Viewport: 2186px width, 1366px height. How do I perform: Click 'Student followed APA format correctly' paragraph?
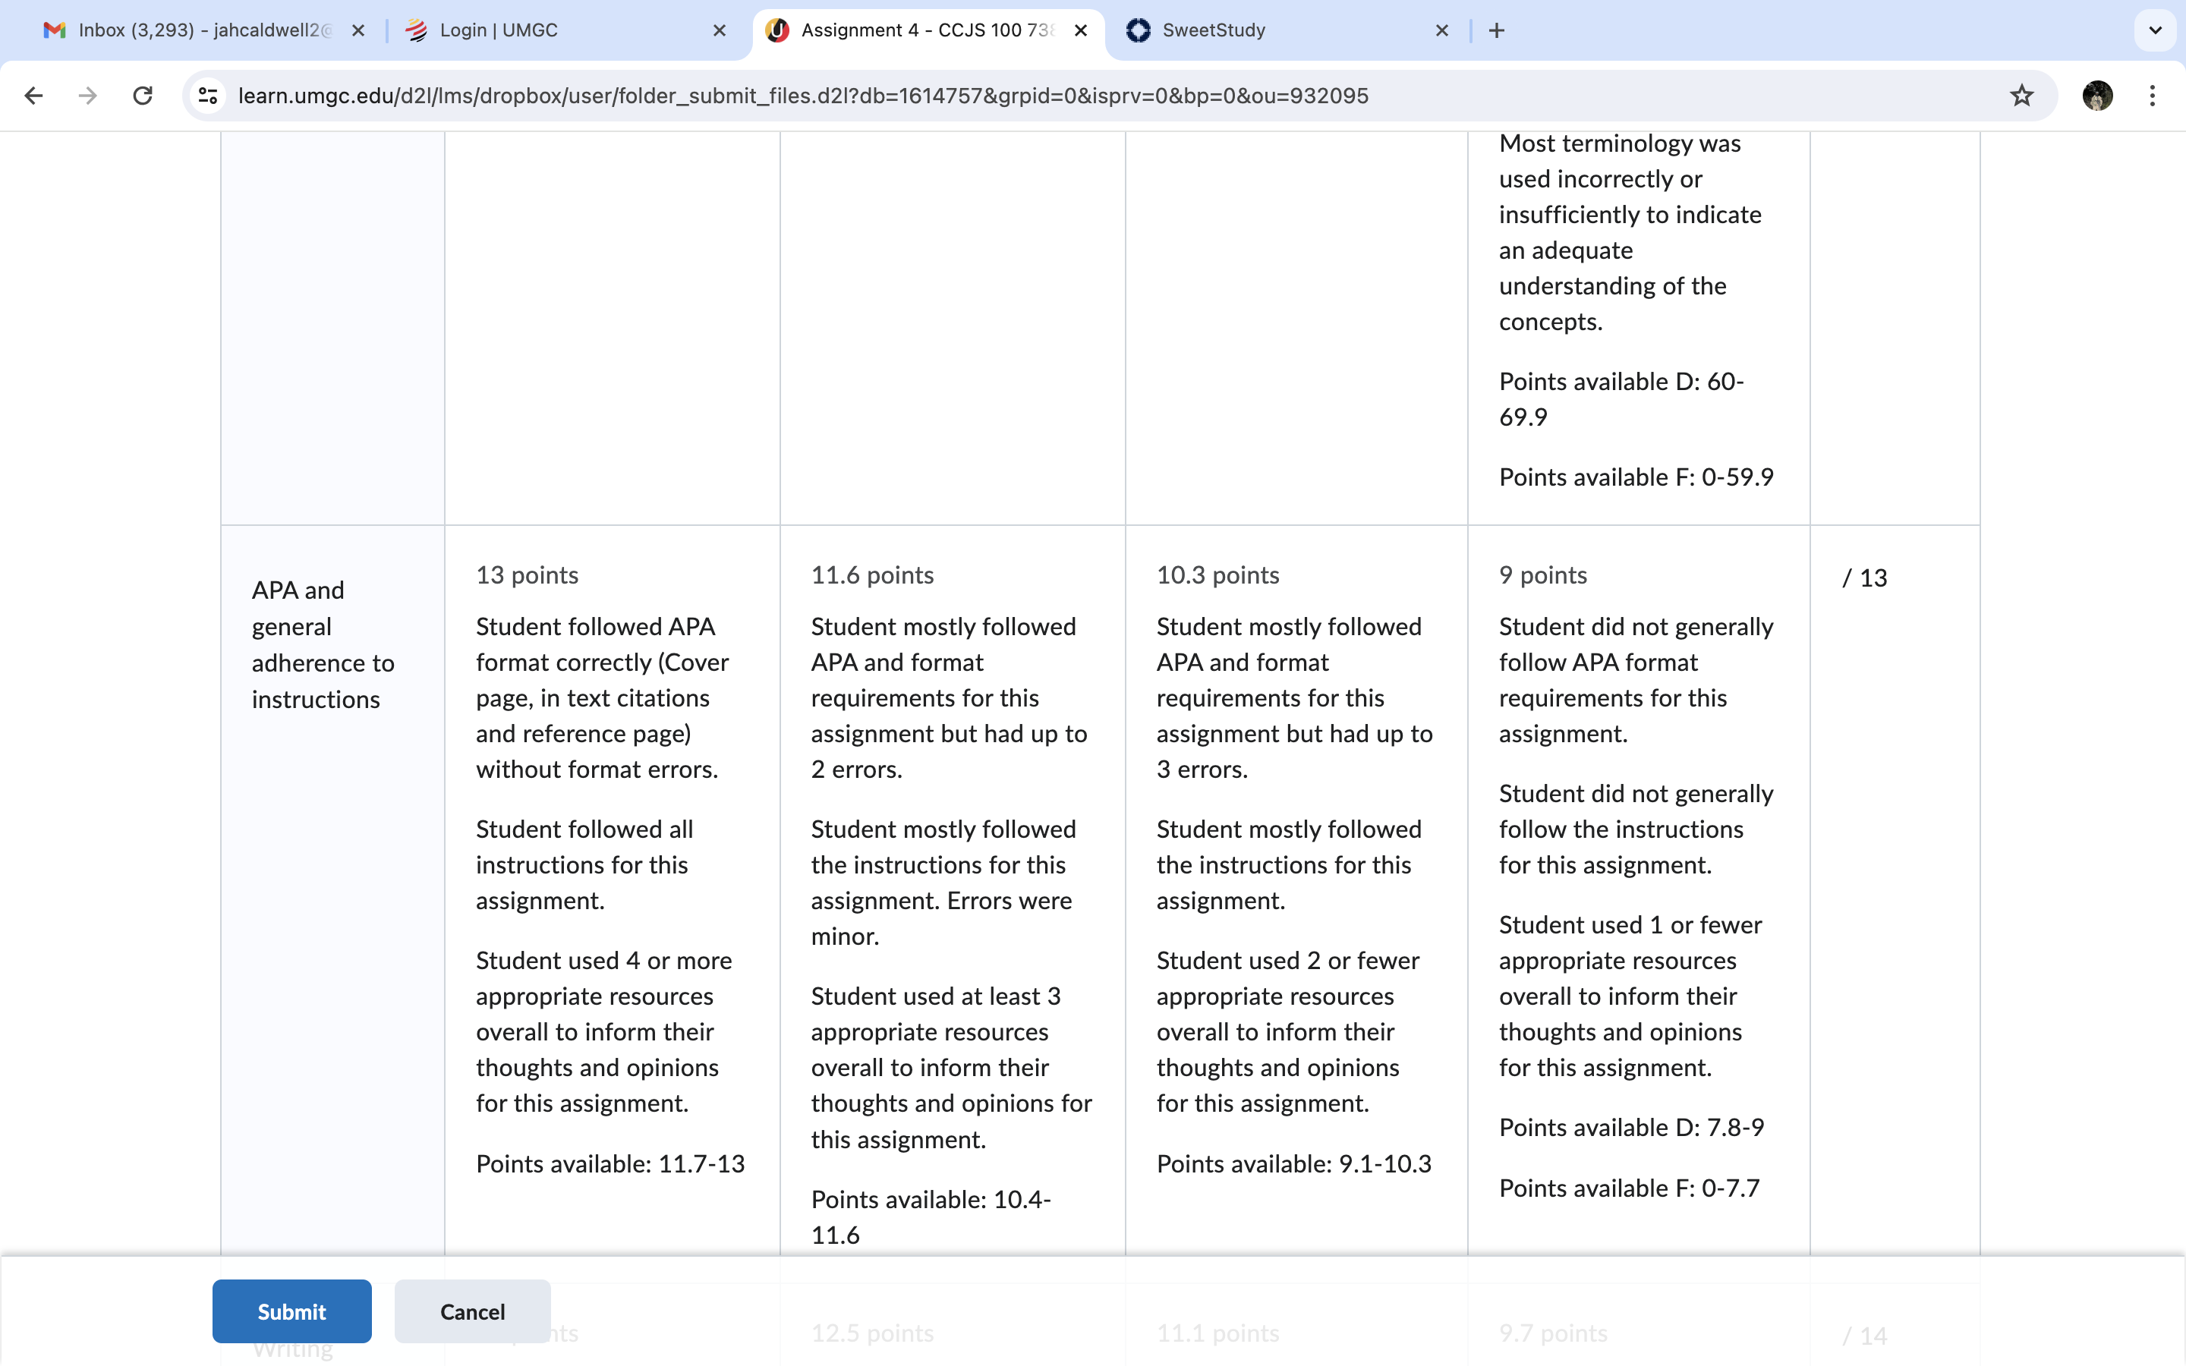pos(603,697)
